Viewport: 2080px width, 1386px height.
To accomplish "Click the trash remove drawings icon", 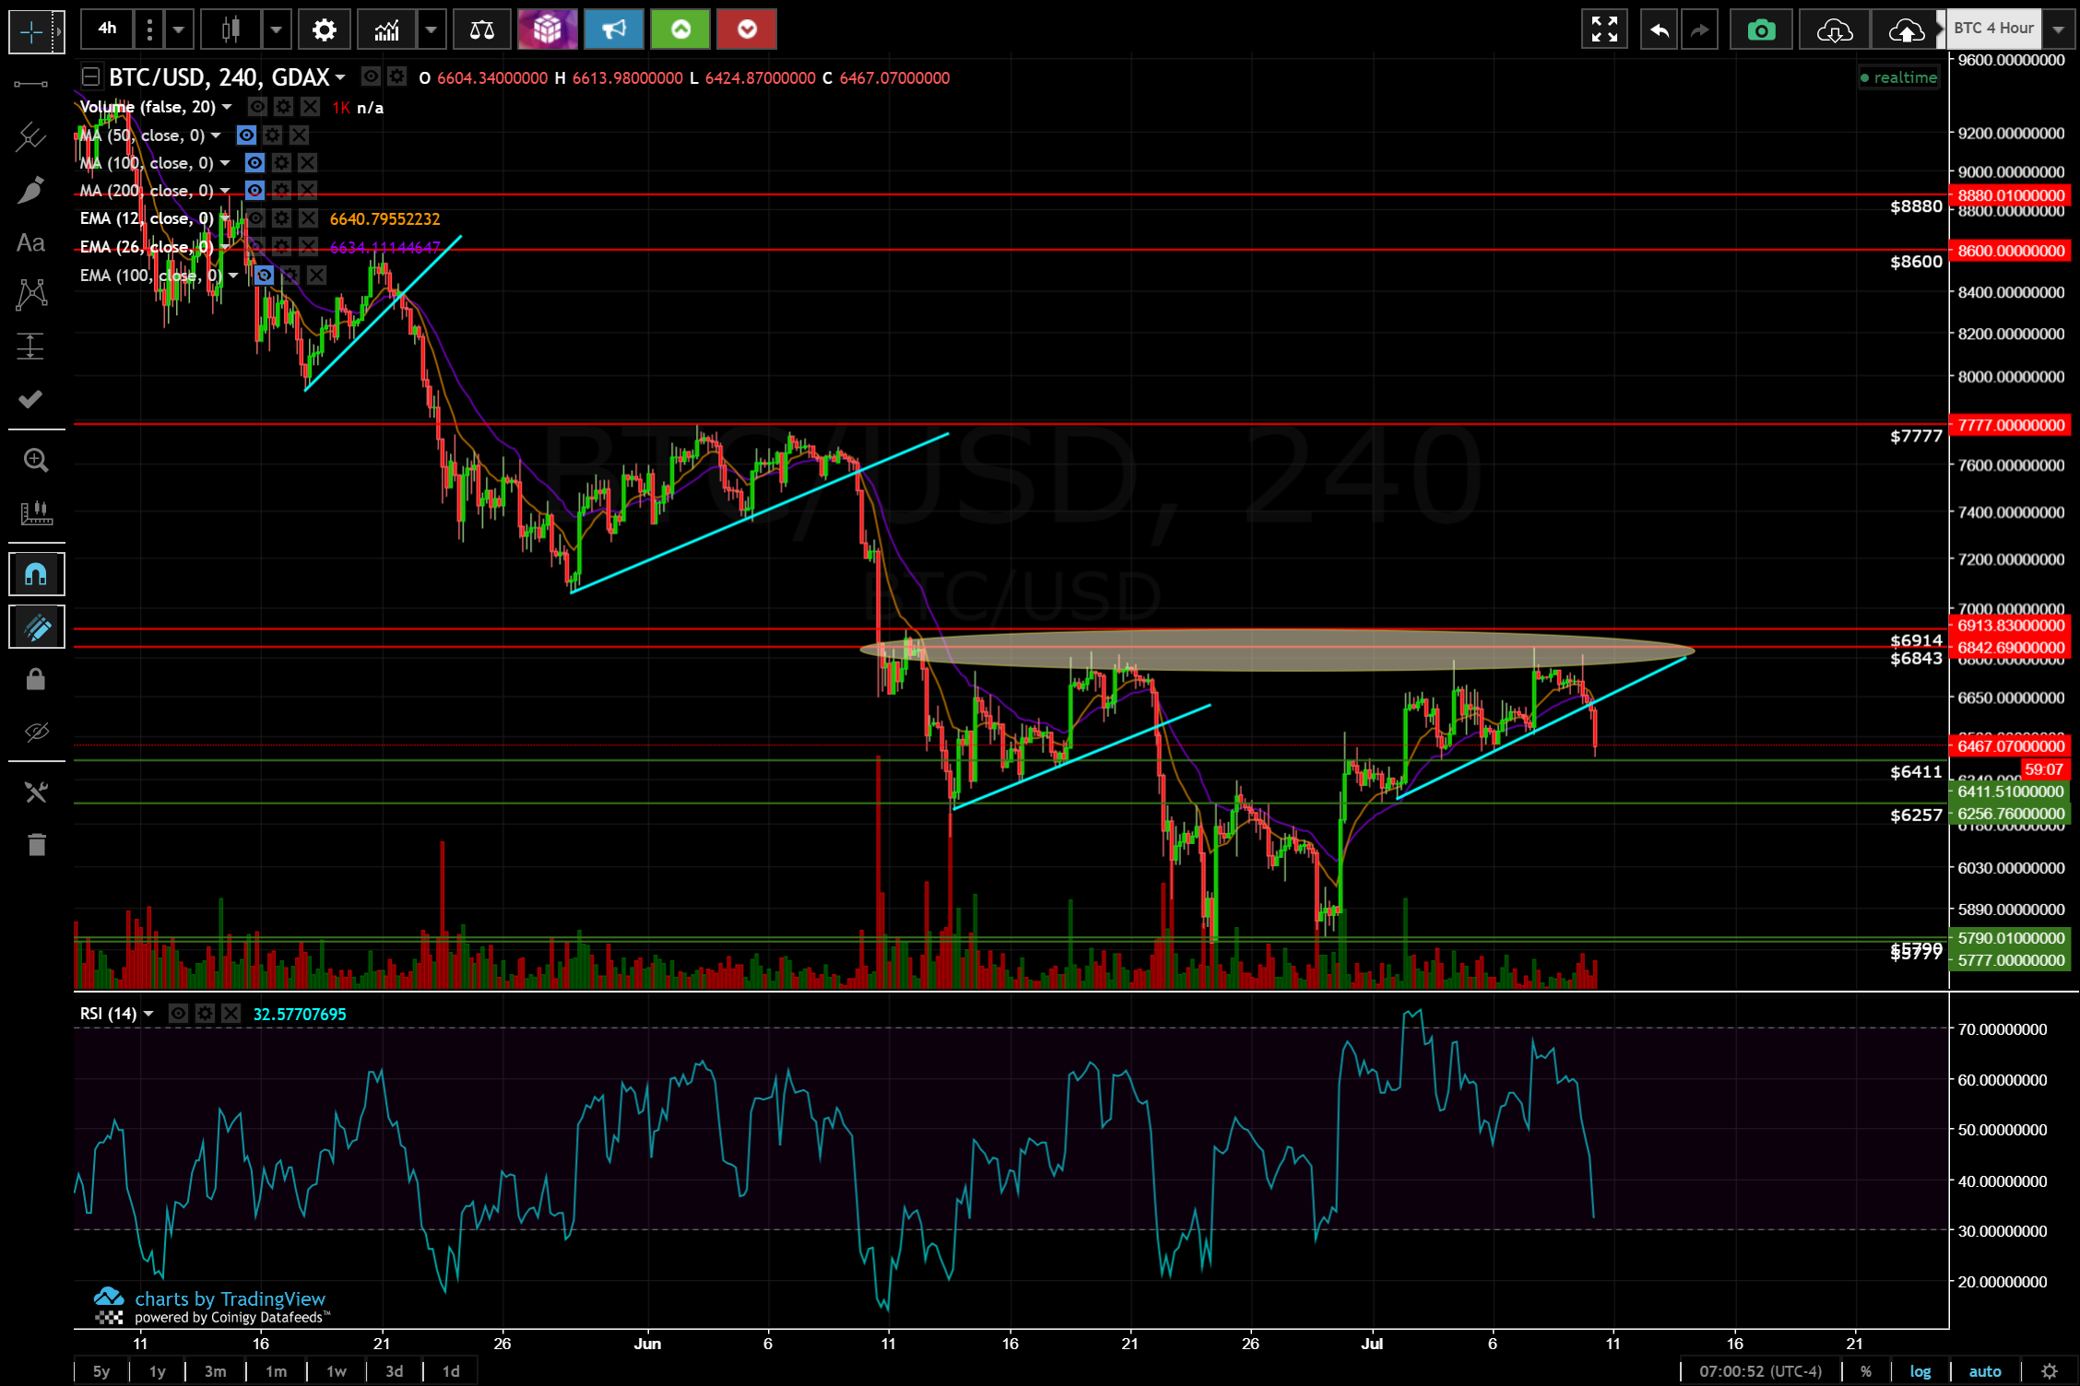I will pyautogui.click(x=35, y=844).
